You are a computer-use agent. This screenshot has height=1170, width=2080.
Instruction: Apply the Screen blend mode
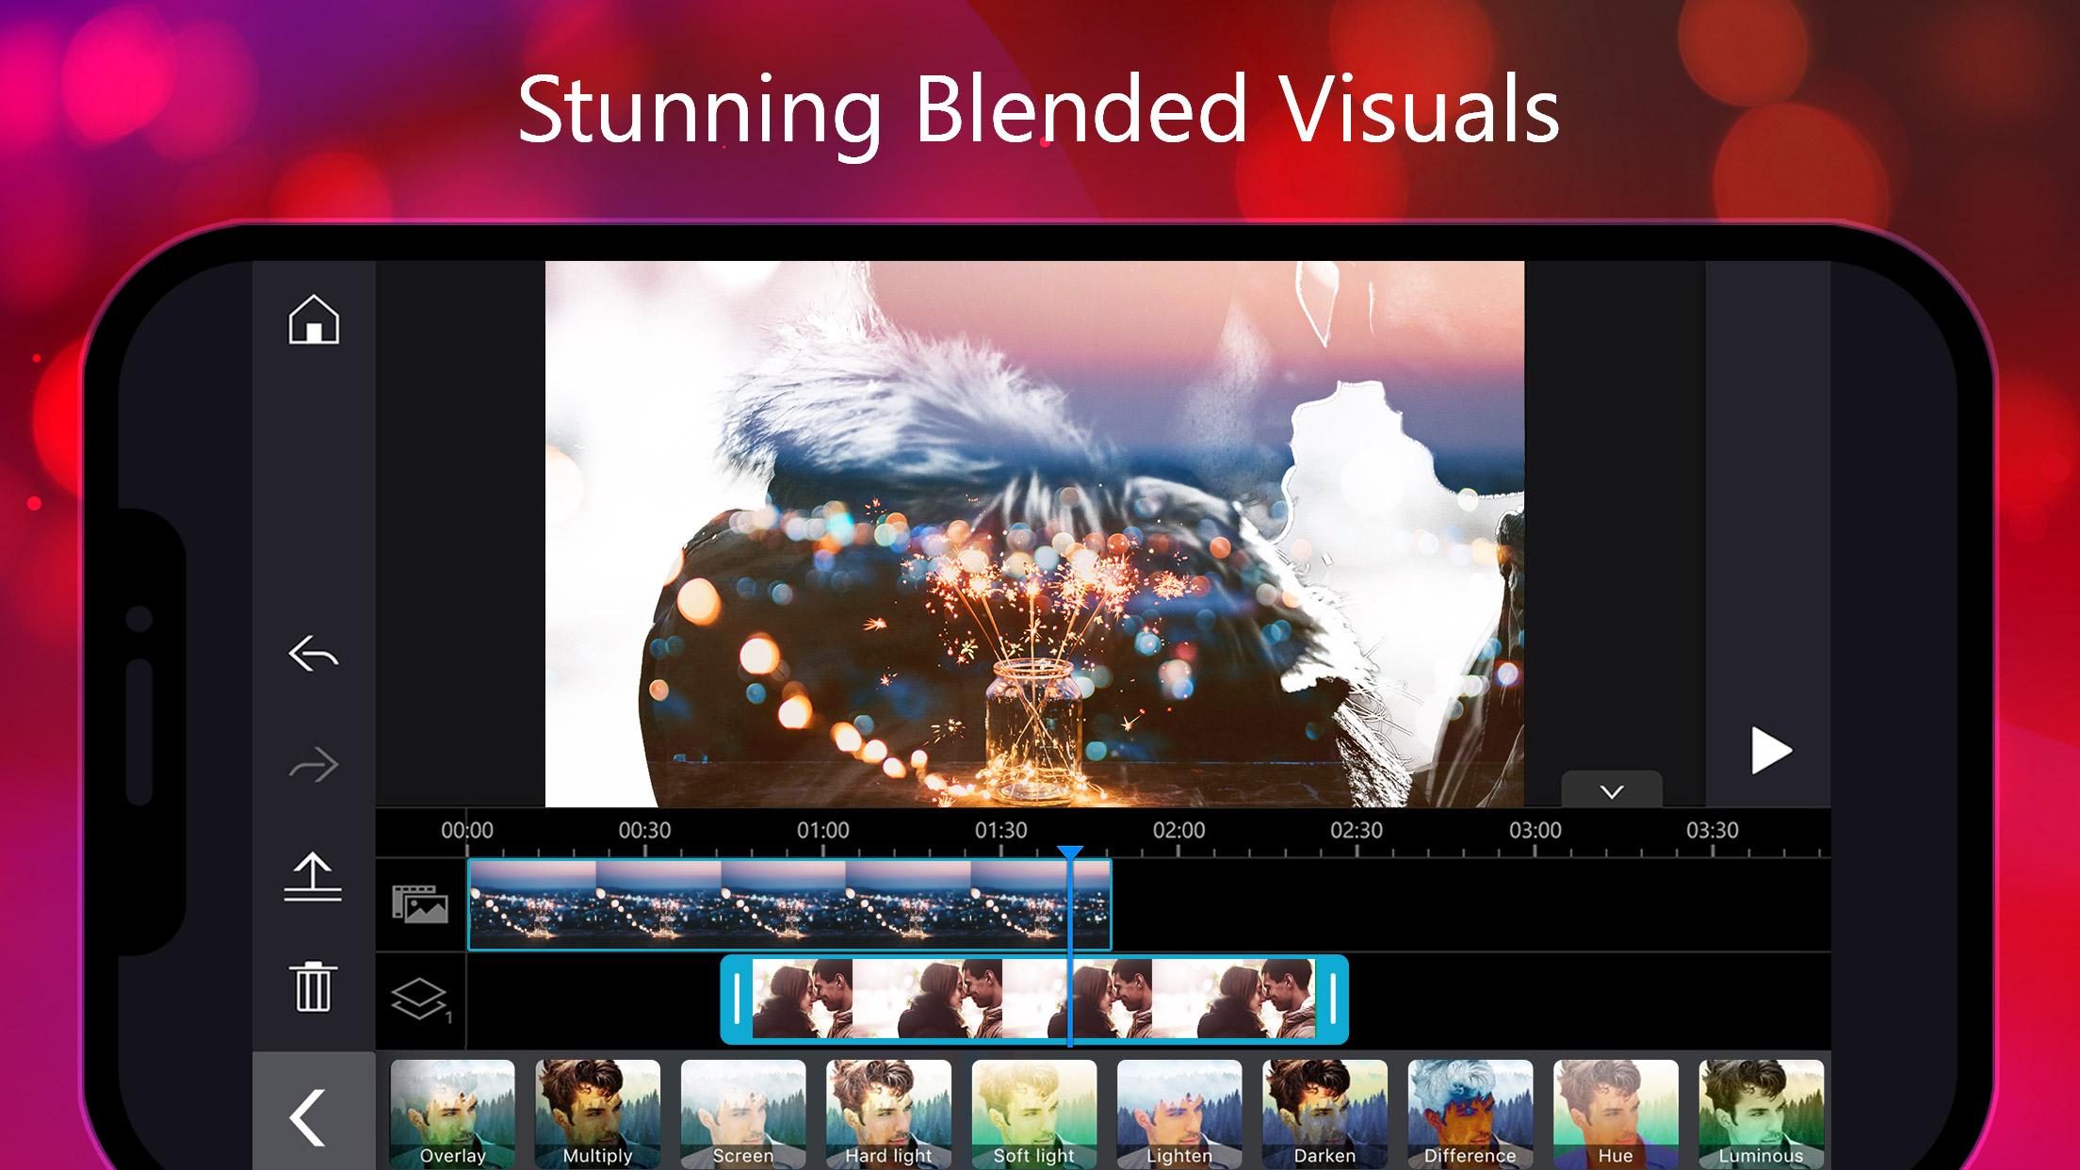(743, 1114)
